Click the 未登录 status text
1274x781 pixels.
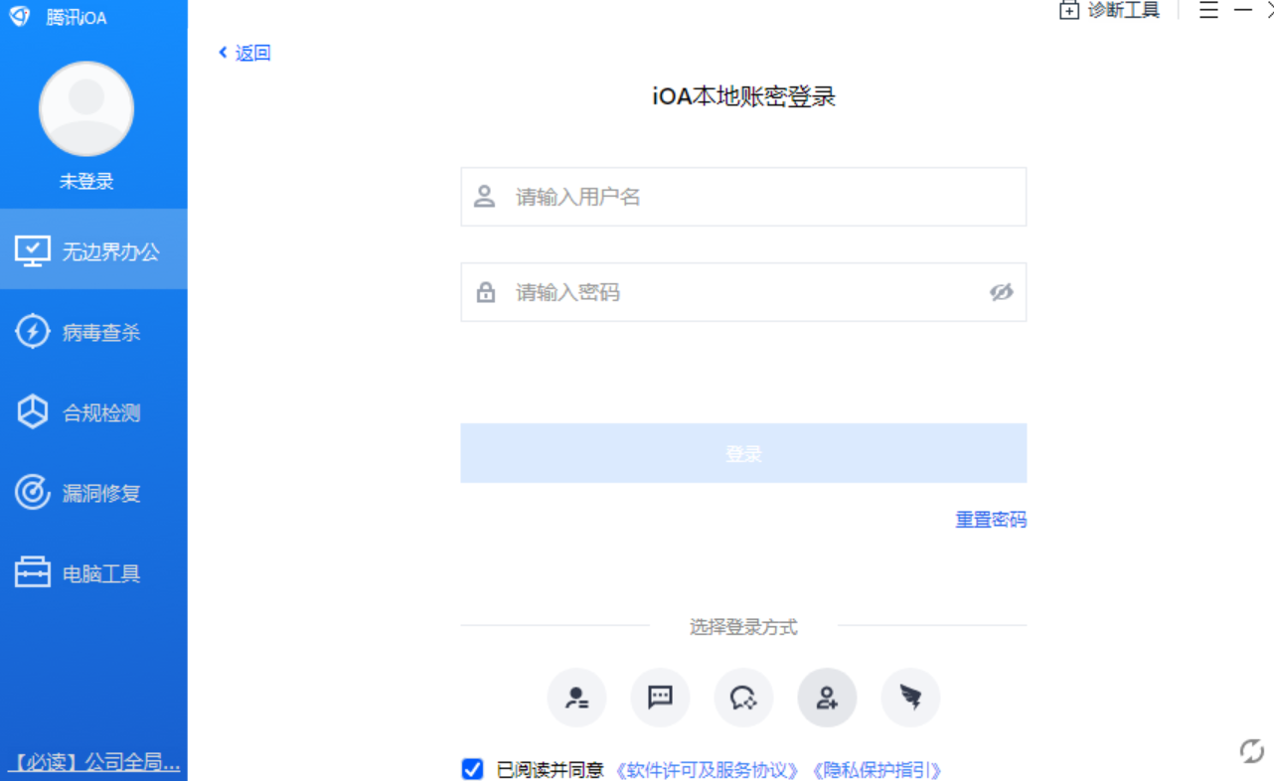pyautogui.click(x=86, y=182)
